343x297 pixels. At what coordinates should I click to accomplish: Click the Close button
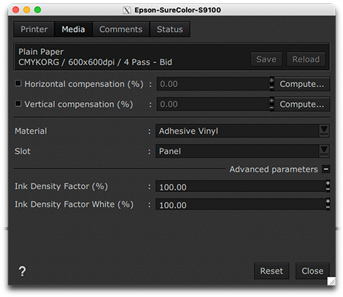tap(312, 271)
